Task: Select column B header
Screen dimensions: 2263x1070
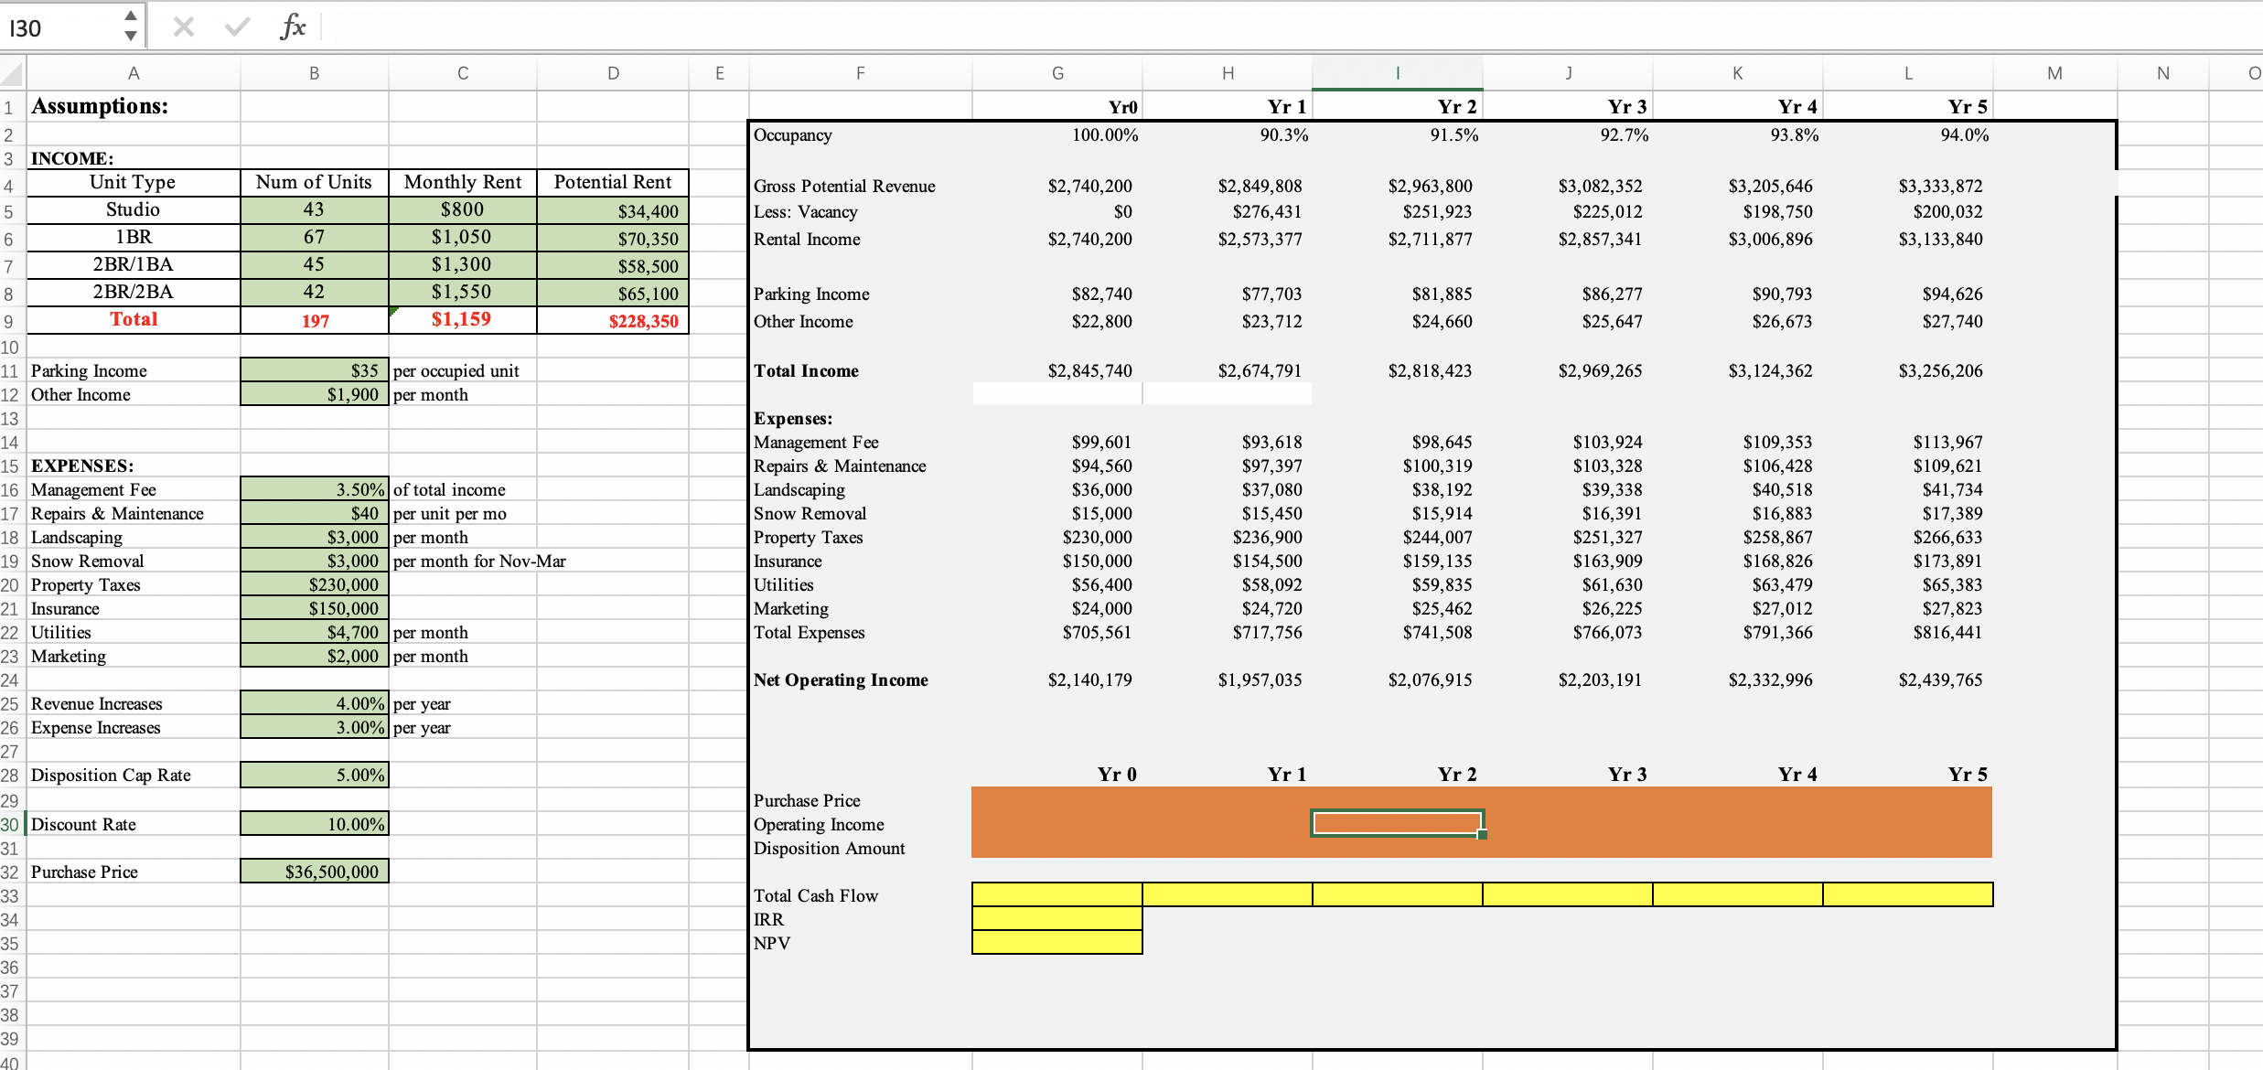Action: click(x=314, y=73)
